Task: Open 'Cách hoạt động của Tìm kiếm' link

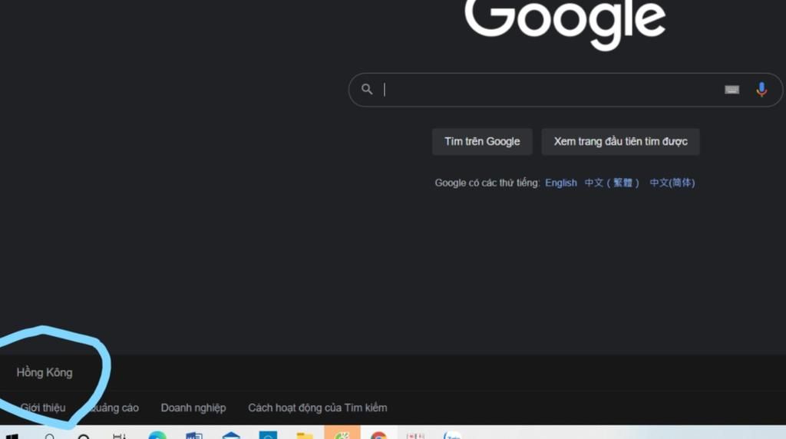Action: [317, 408]
